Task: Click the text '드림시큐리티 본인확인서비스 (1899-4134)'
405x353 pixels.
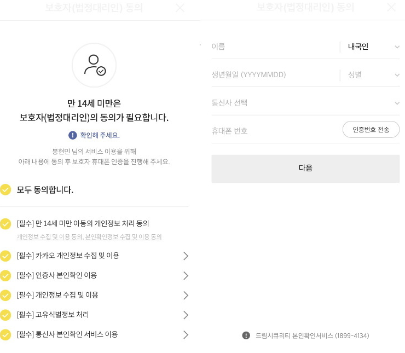Action: [x=313, y=335]
